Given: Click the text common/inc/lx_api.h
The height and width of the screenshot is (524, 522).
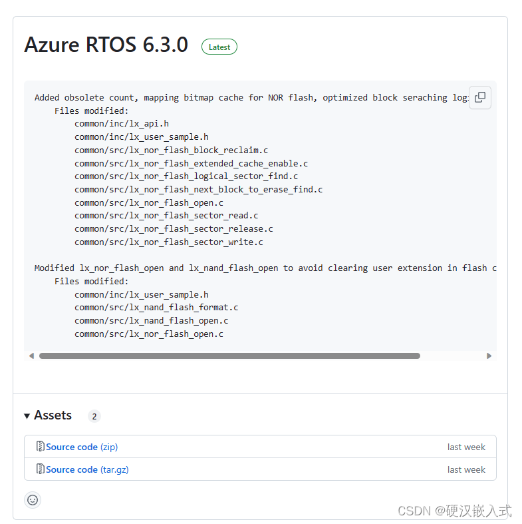Looking at the screenshot, I should [x=122, y=124].
